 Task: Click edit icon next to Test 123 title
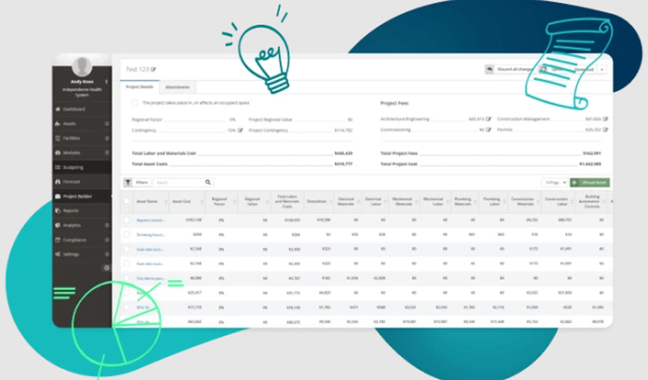click(154, 69)
